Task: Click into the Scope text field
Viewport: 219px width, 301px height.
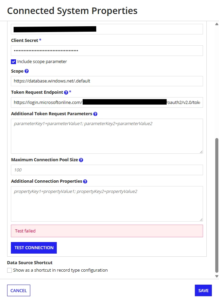Action: click(x=107, y=81)
